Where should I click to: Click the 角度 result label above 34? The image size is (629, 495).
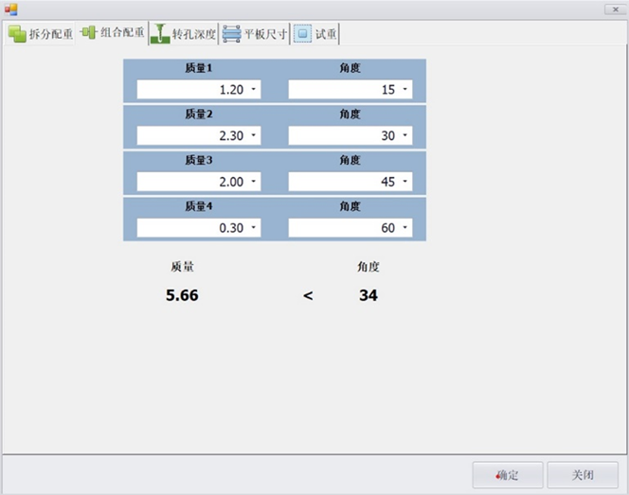(368, 267)
